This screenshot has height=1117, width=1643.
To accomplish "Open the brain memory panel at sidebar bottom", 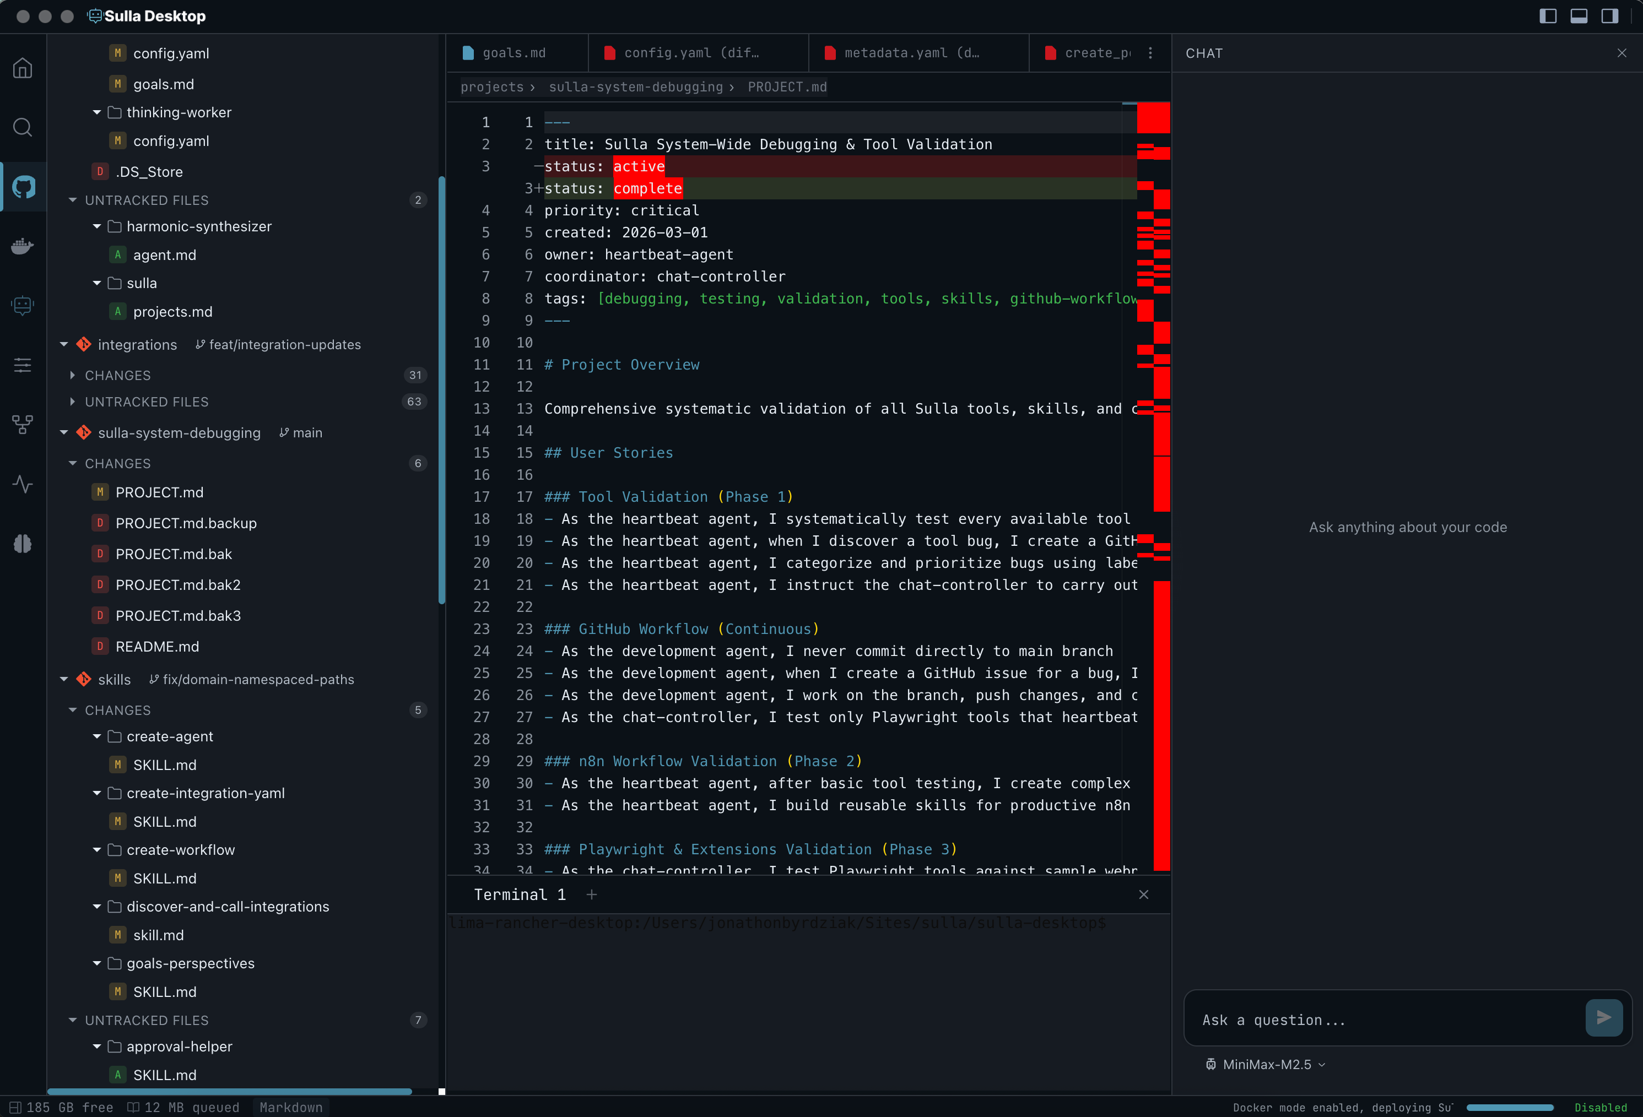I will pos(23,543).
